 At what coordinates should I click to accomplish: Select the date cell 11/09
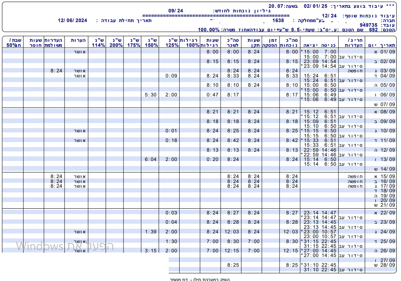tap(388, 140)
